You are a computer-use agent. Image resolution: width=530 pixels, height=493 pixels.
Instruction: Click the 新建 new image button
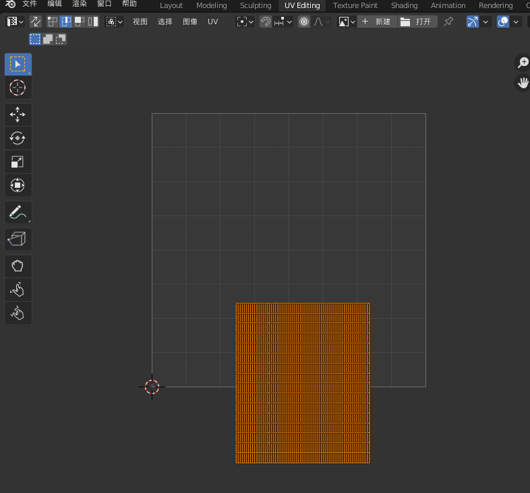pyautogui.click(x=377, y=22)
